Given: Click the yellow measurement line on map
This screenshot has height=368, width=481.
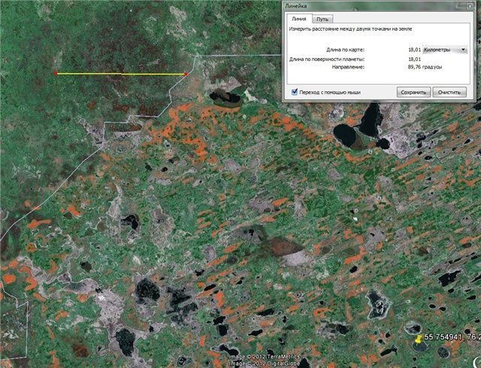Looking at the screenshot, I should (x=120, y=74).
